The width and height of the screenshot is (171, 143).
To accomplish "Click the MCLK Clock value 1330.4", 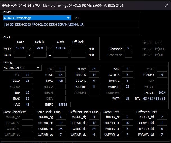I will point(61,48).
